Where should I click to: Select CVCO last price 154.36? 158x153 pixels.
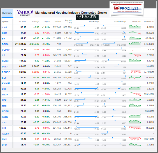23,61
